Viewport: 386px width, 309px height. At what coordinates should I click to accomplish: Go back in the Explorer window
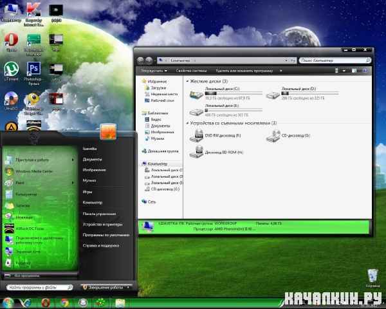pyautogui.click(x=140, y=60)
